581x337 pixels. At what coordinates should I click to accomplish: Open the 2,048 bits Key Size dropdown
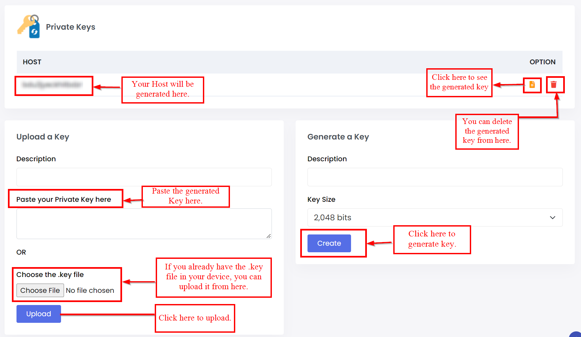pyautogui.click(x=435, y=218)
